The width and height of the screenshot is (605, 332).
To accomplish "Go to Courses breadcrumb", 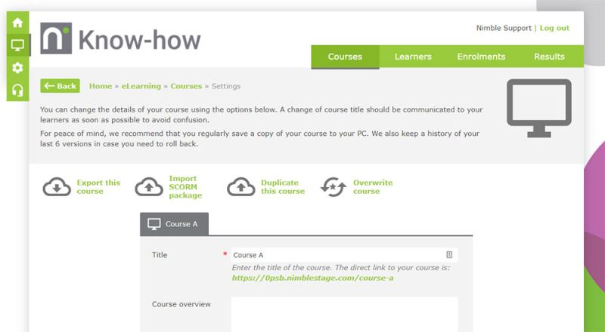I will tap(186, 86).
